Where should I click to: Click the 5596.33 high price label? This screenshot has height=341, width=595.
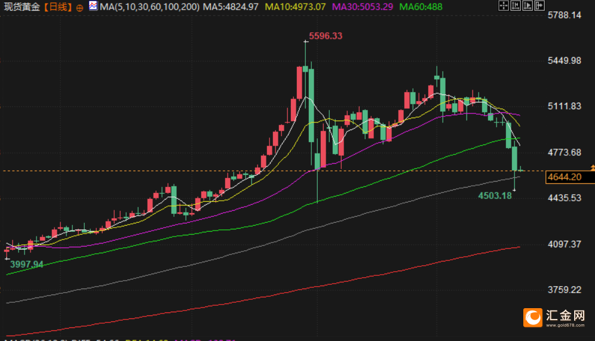pos(326,36)
